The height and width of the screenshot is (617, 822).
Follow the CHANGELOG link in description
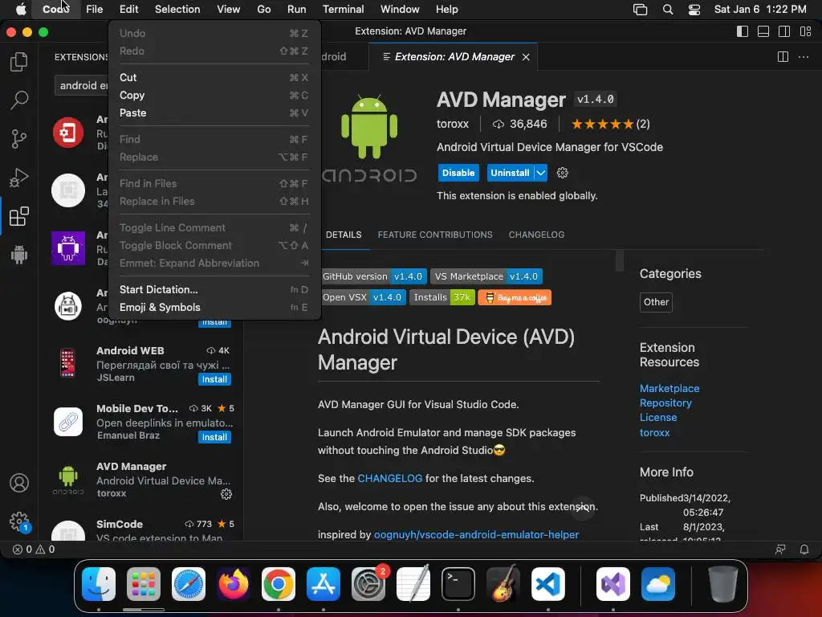tap(389, 479)
